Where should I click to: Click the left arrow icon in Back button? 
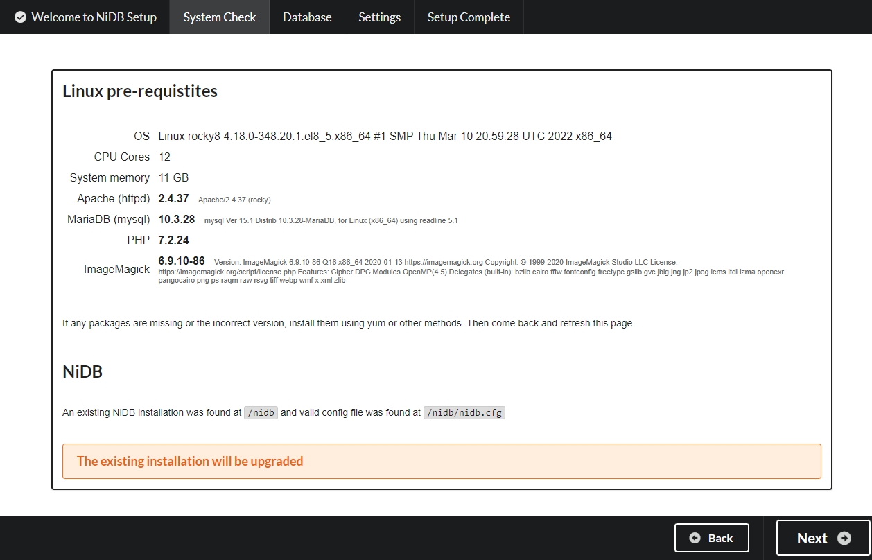pyautogui.click(x=695, y=538)
